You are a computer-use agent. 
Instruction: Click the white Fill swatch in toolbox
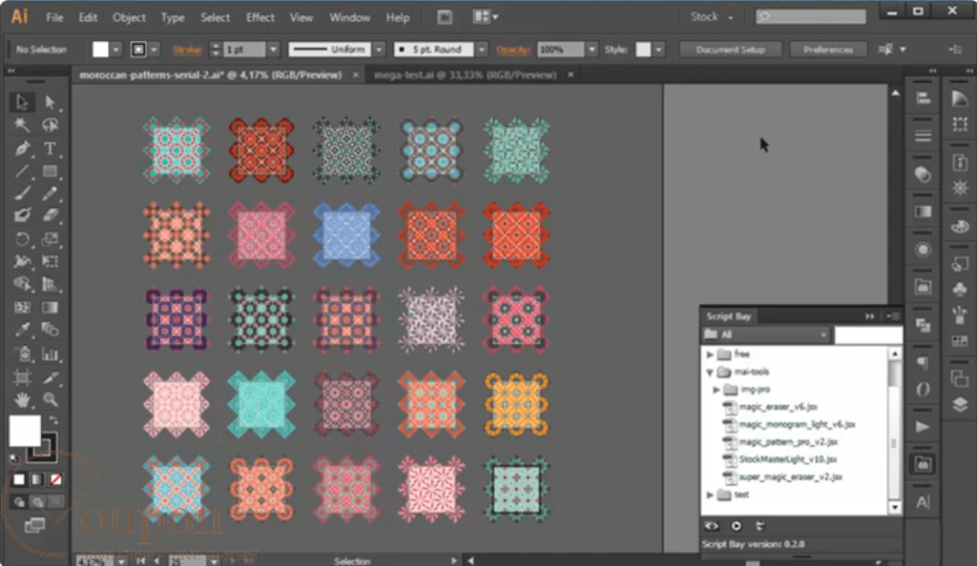25,431
